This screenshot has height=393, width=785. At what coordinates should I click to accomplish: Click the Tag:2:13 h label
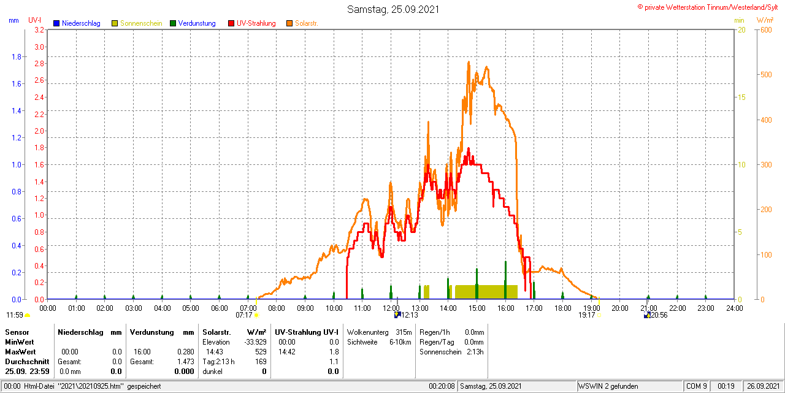218,362
